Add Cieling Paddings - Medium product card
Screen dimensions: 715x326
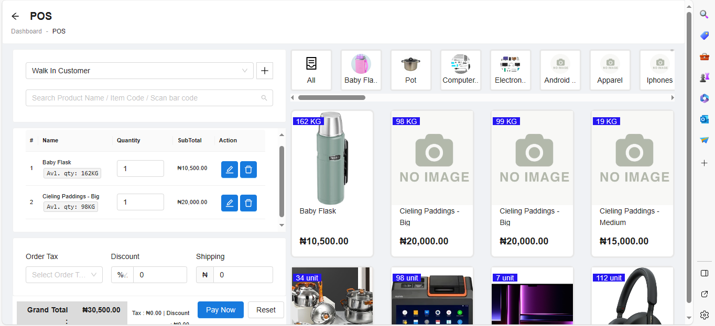pyautogui.click(x=633, y=184)
